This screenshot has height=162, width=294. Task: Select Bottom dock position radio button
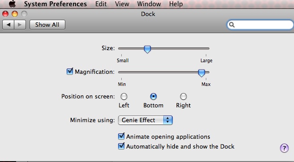click(x=153, y=97)
